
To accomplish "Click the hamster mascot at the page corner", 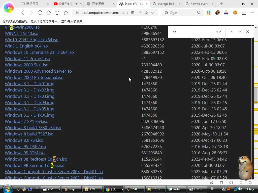I will [x=245, y=168].
